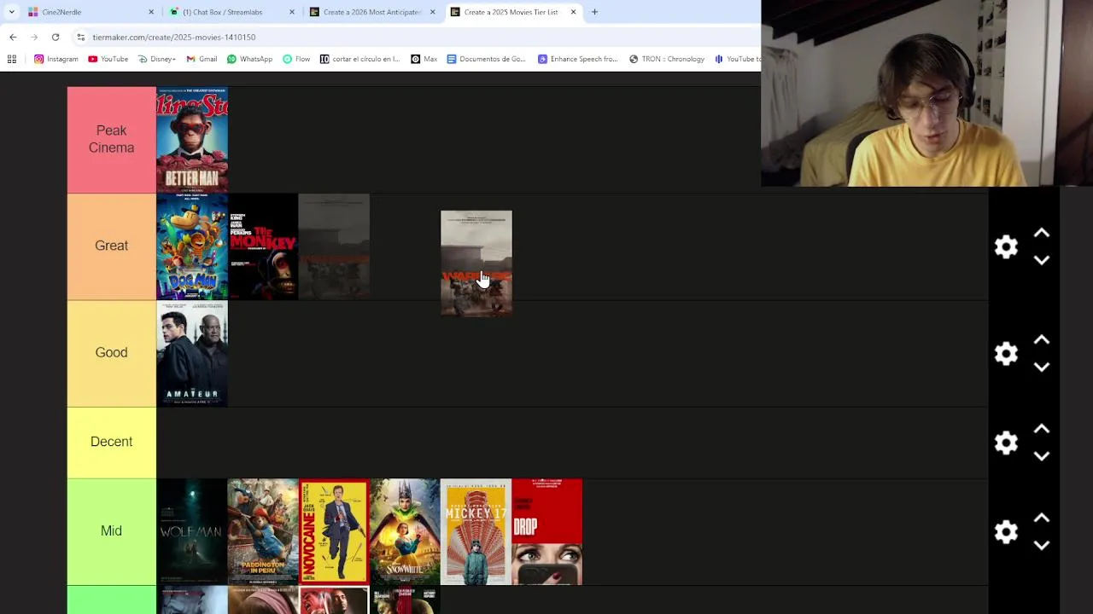This screenshot has width=1093, height=614.
Task: Open settings gear for the Good tier
Action: pyautogui.click(x=1006, y=353)
